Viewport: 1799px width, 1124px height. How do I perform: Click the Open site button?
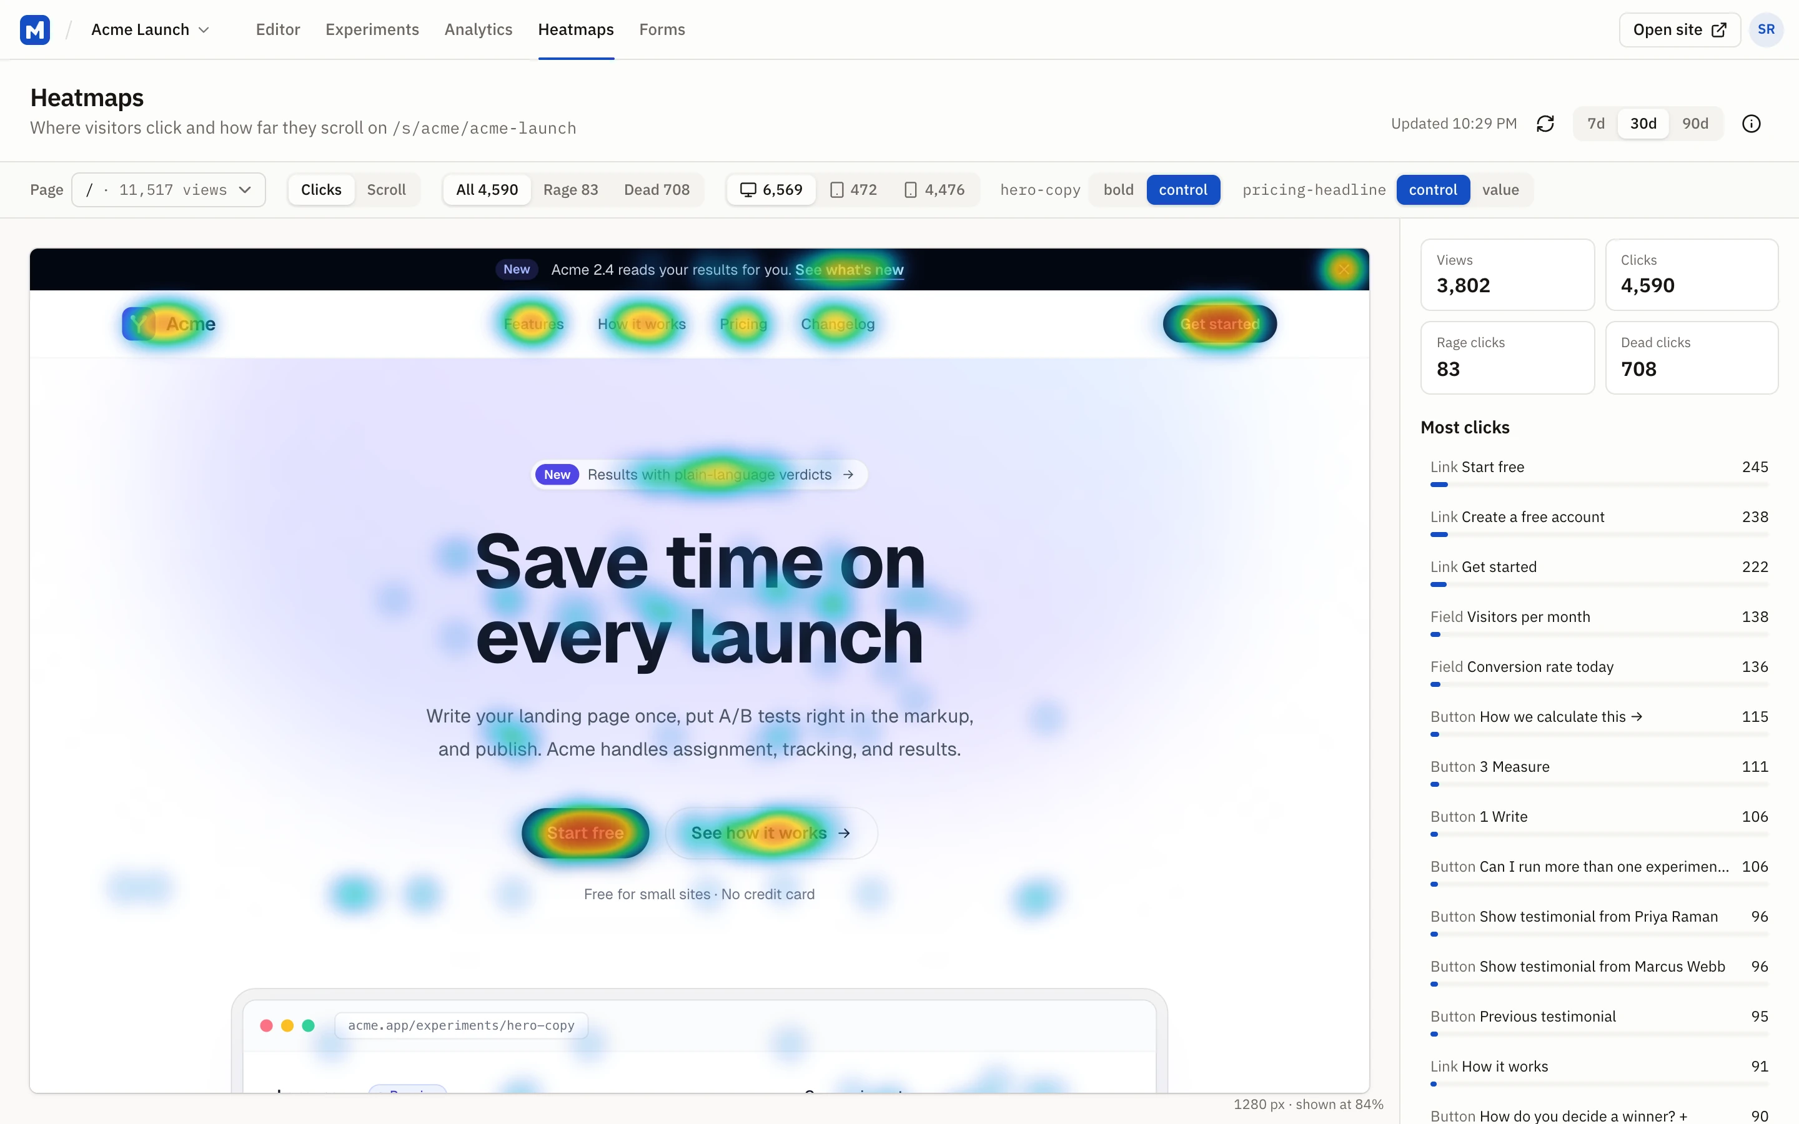point(1680,30)
